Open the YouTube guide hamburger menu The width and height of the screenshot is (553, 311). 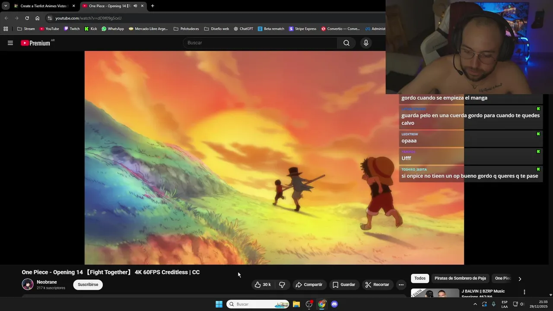point(10,43)
